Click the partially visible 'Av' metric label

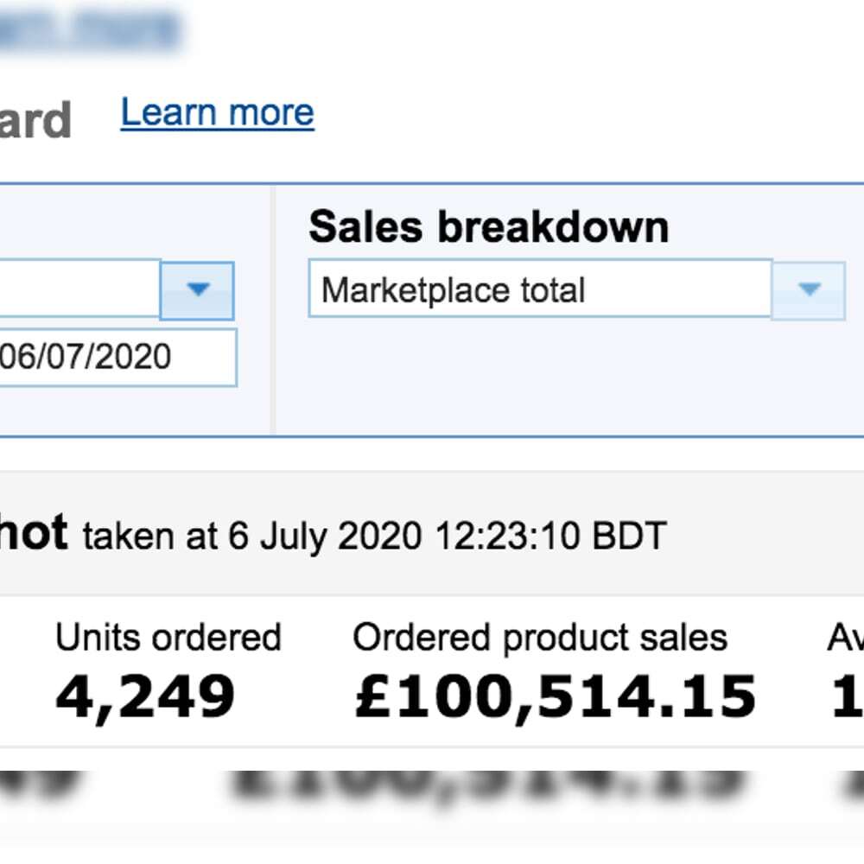click(845, 638)
